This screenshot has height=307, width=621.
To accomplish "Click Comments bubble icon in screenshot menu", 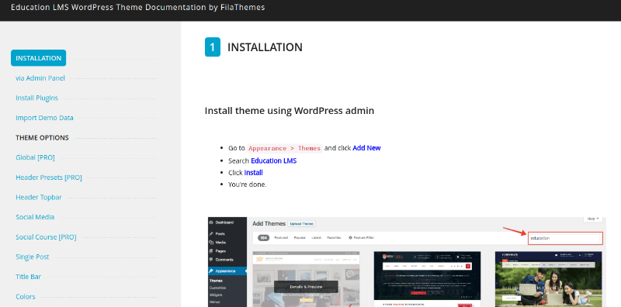I will coord(211,260).
